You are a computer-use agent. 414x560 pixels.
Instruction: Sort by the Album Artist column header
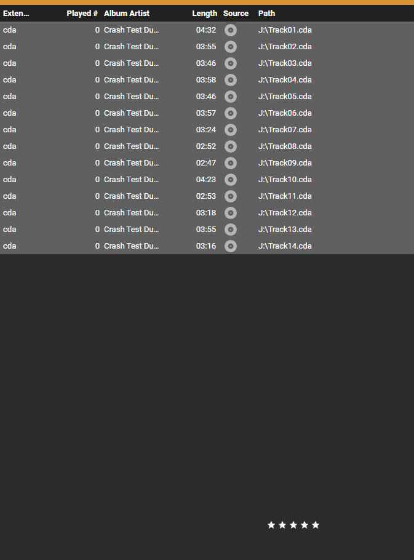coord(127,13)
